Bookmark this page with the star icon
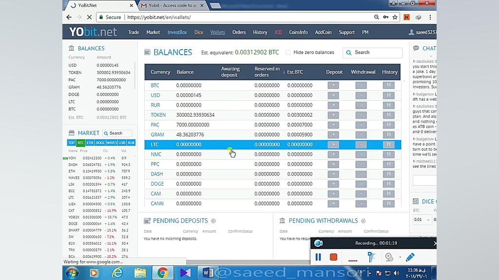 point(395,17)
